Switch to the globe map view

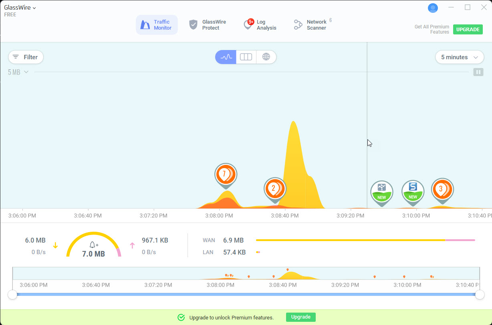(x=266, y=57)
